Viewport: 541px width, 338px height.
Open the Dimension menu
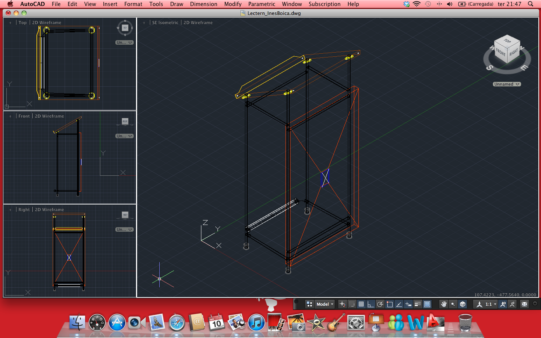(204, 4)
